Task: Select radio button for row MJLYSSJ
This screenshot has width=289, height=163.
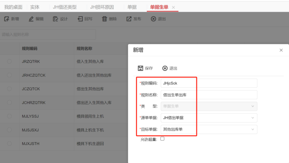Action: (x=9, y=116)
